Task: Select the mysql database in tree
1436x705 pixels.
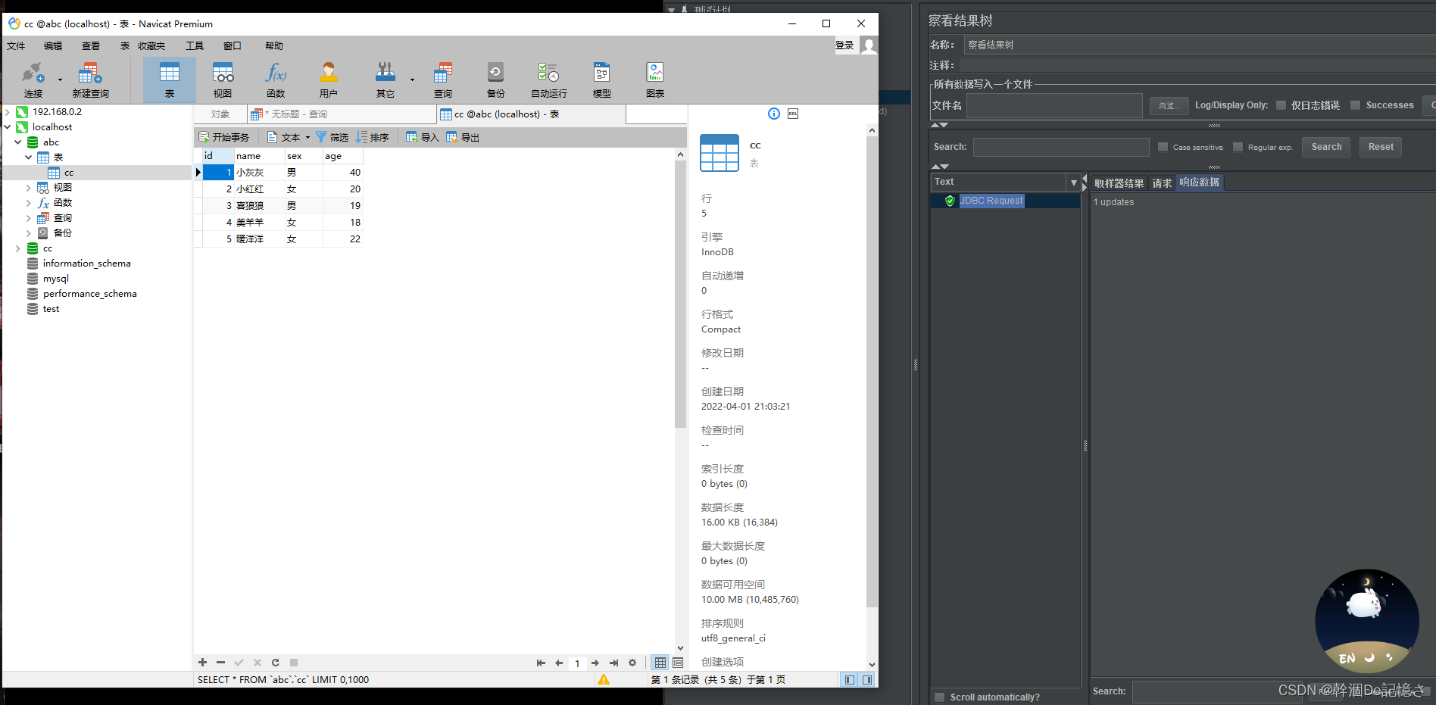Action: [x=56, y=278]
